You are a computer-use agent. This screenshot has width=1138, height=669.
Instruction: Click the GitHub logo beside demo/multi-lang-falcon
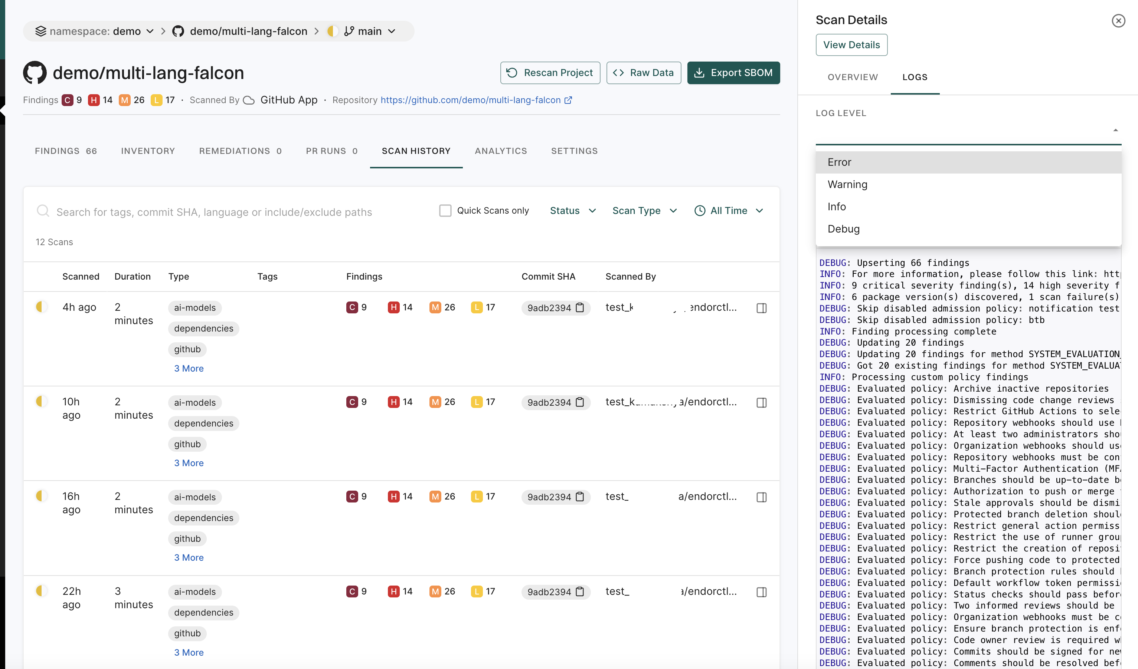coord(35,72)
